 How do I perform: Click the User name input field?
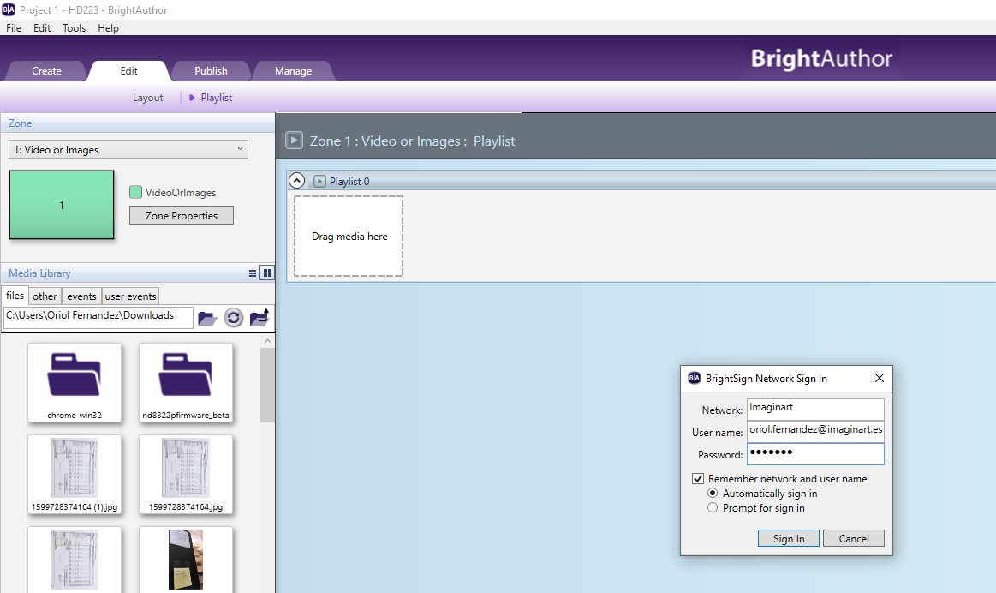click(x=815, y=430)
